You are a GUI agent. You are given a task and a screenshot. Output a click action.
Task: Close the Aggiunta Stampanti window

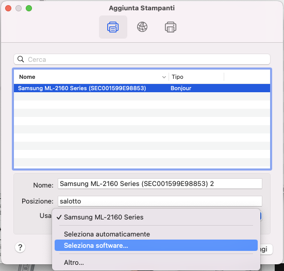tap(8, 8)
